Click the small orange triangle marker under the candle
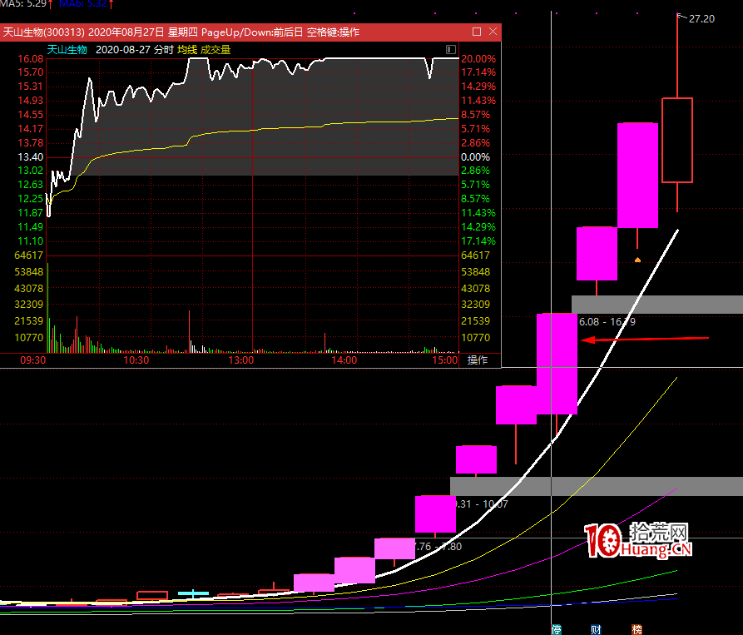The width and height of the screenshot is (743, 635). click(x=637, y=260)
